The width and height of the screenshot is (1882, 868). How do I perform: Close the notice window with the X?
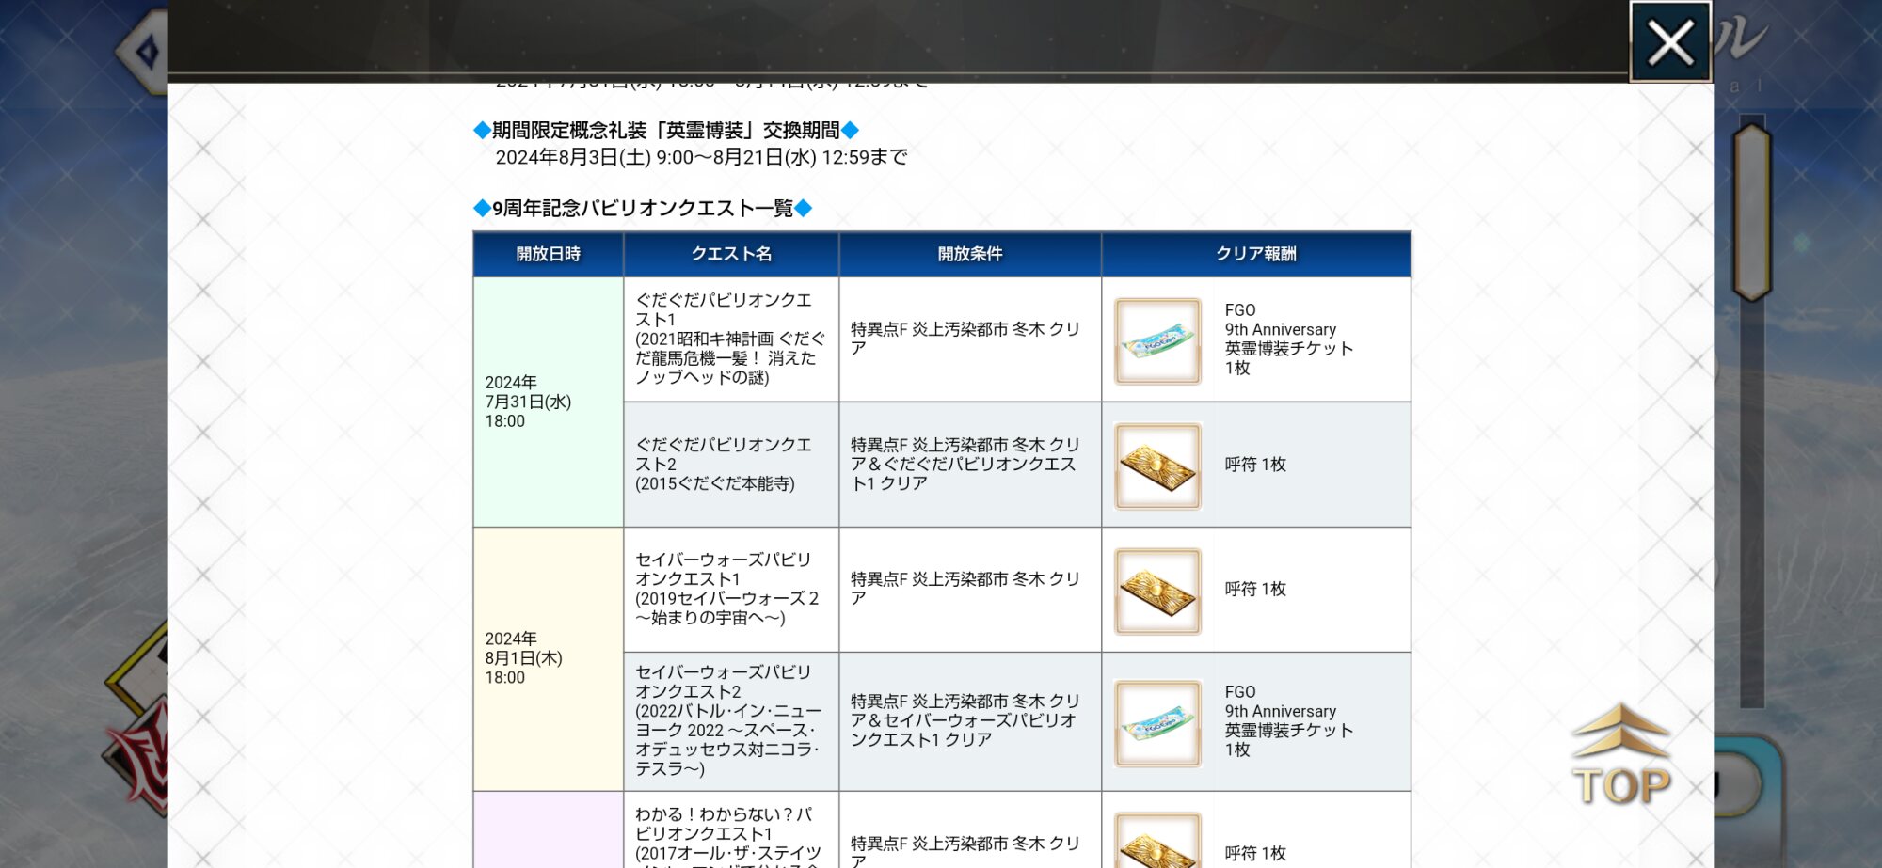click(1669, 42)
